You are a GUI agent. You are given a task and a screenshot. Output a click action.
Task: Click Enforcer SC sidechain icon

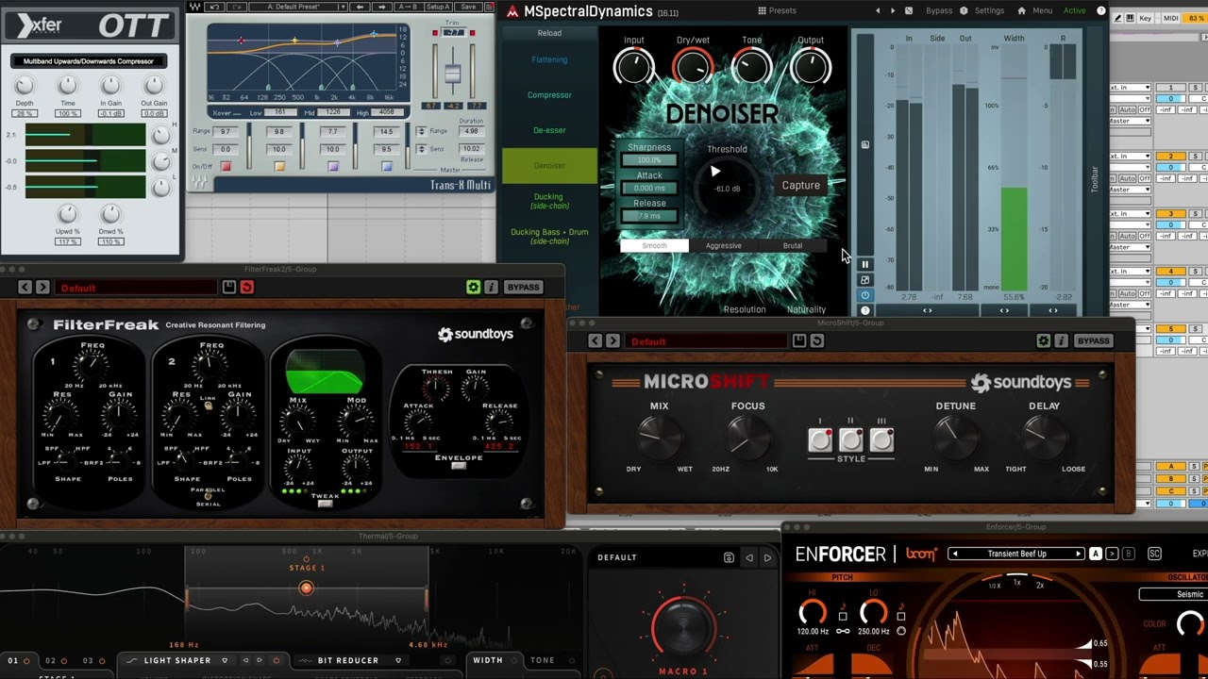point(1154,554)
